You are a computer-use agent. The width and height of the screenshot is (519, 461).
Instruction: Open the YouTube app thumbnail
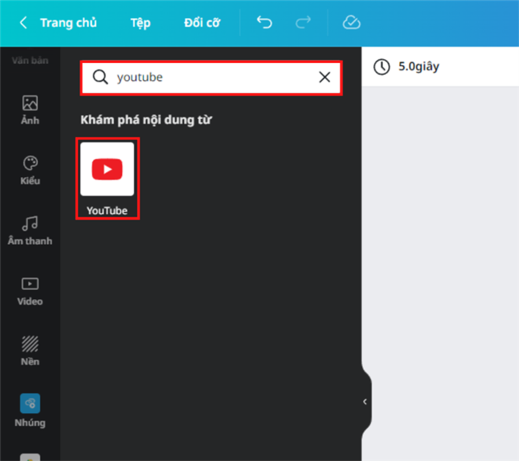click(x=107, y=169)
